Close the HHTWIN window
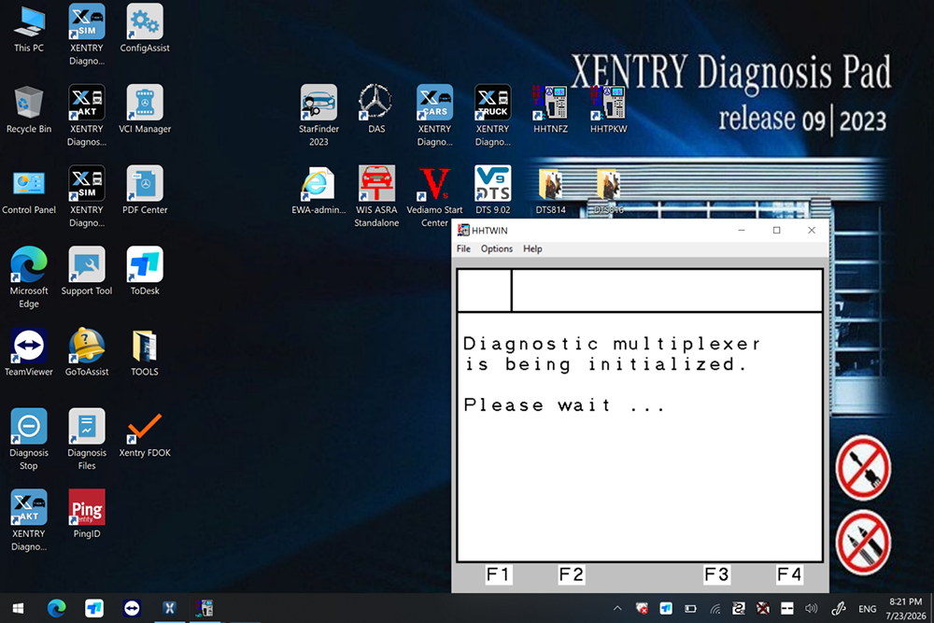 pyautogui.click(x=812, y=230)
